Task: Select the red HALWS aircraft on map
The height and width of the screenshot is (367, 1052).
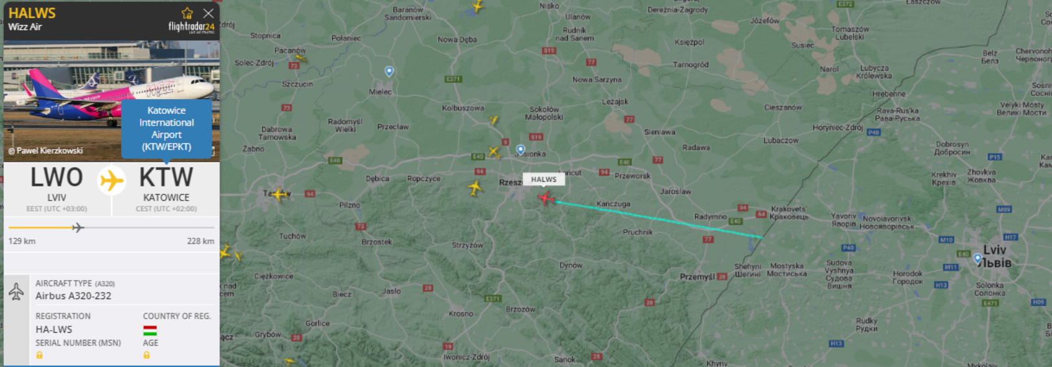Action: coord(546,198)
